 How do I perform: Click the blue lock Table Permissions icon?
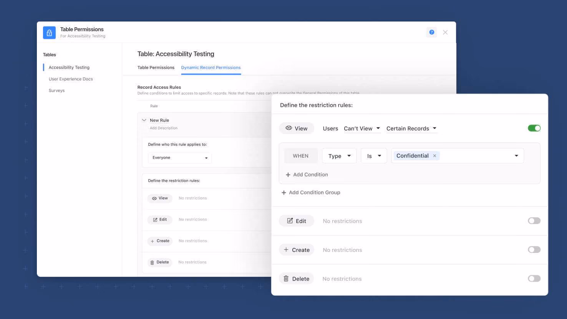(49, 33)
